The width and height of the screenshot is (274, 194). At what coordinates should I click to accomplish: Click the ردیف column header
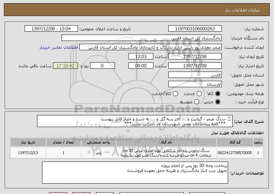[258, 142]
